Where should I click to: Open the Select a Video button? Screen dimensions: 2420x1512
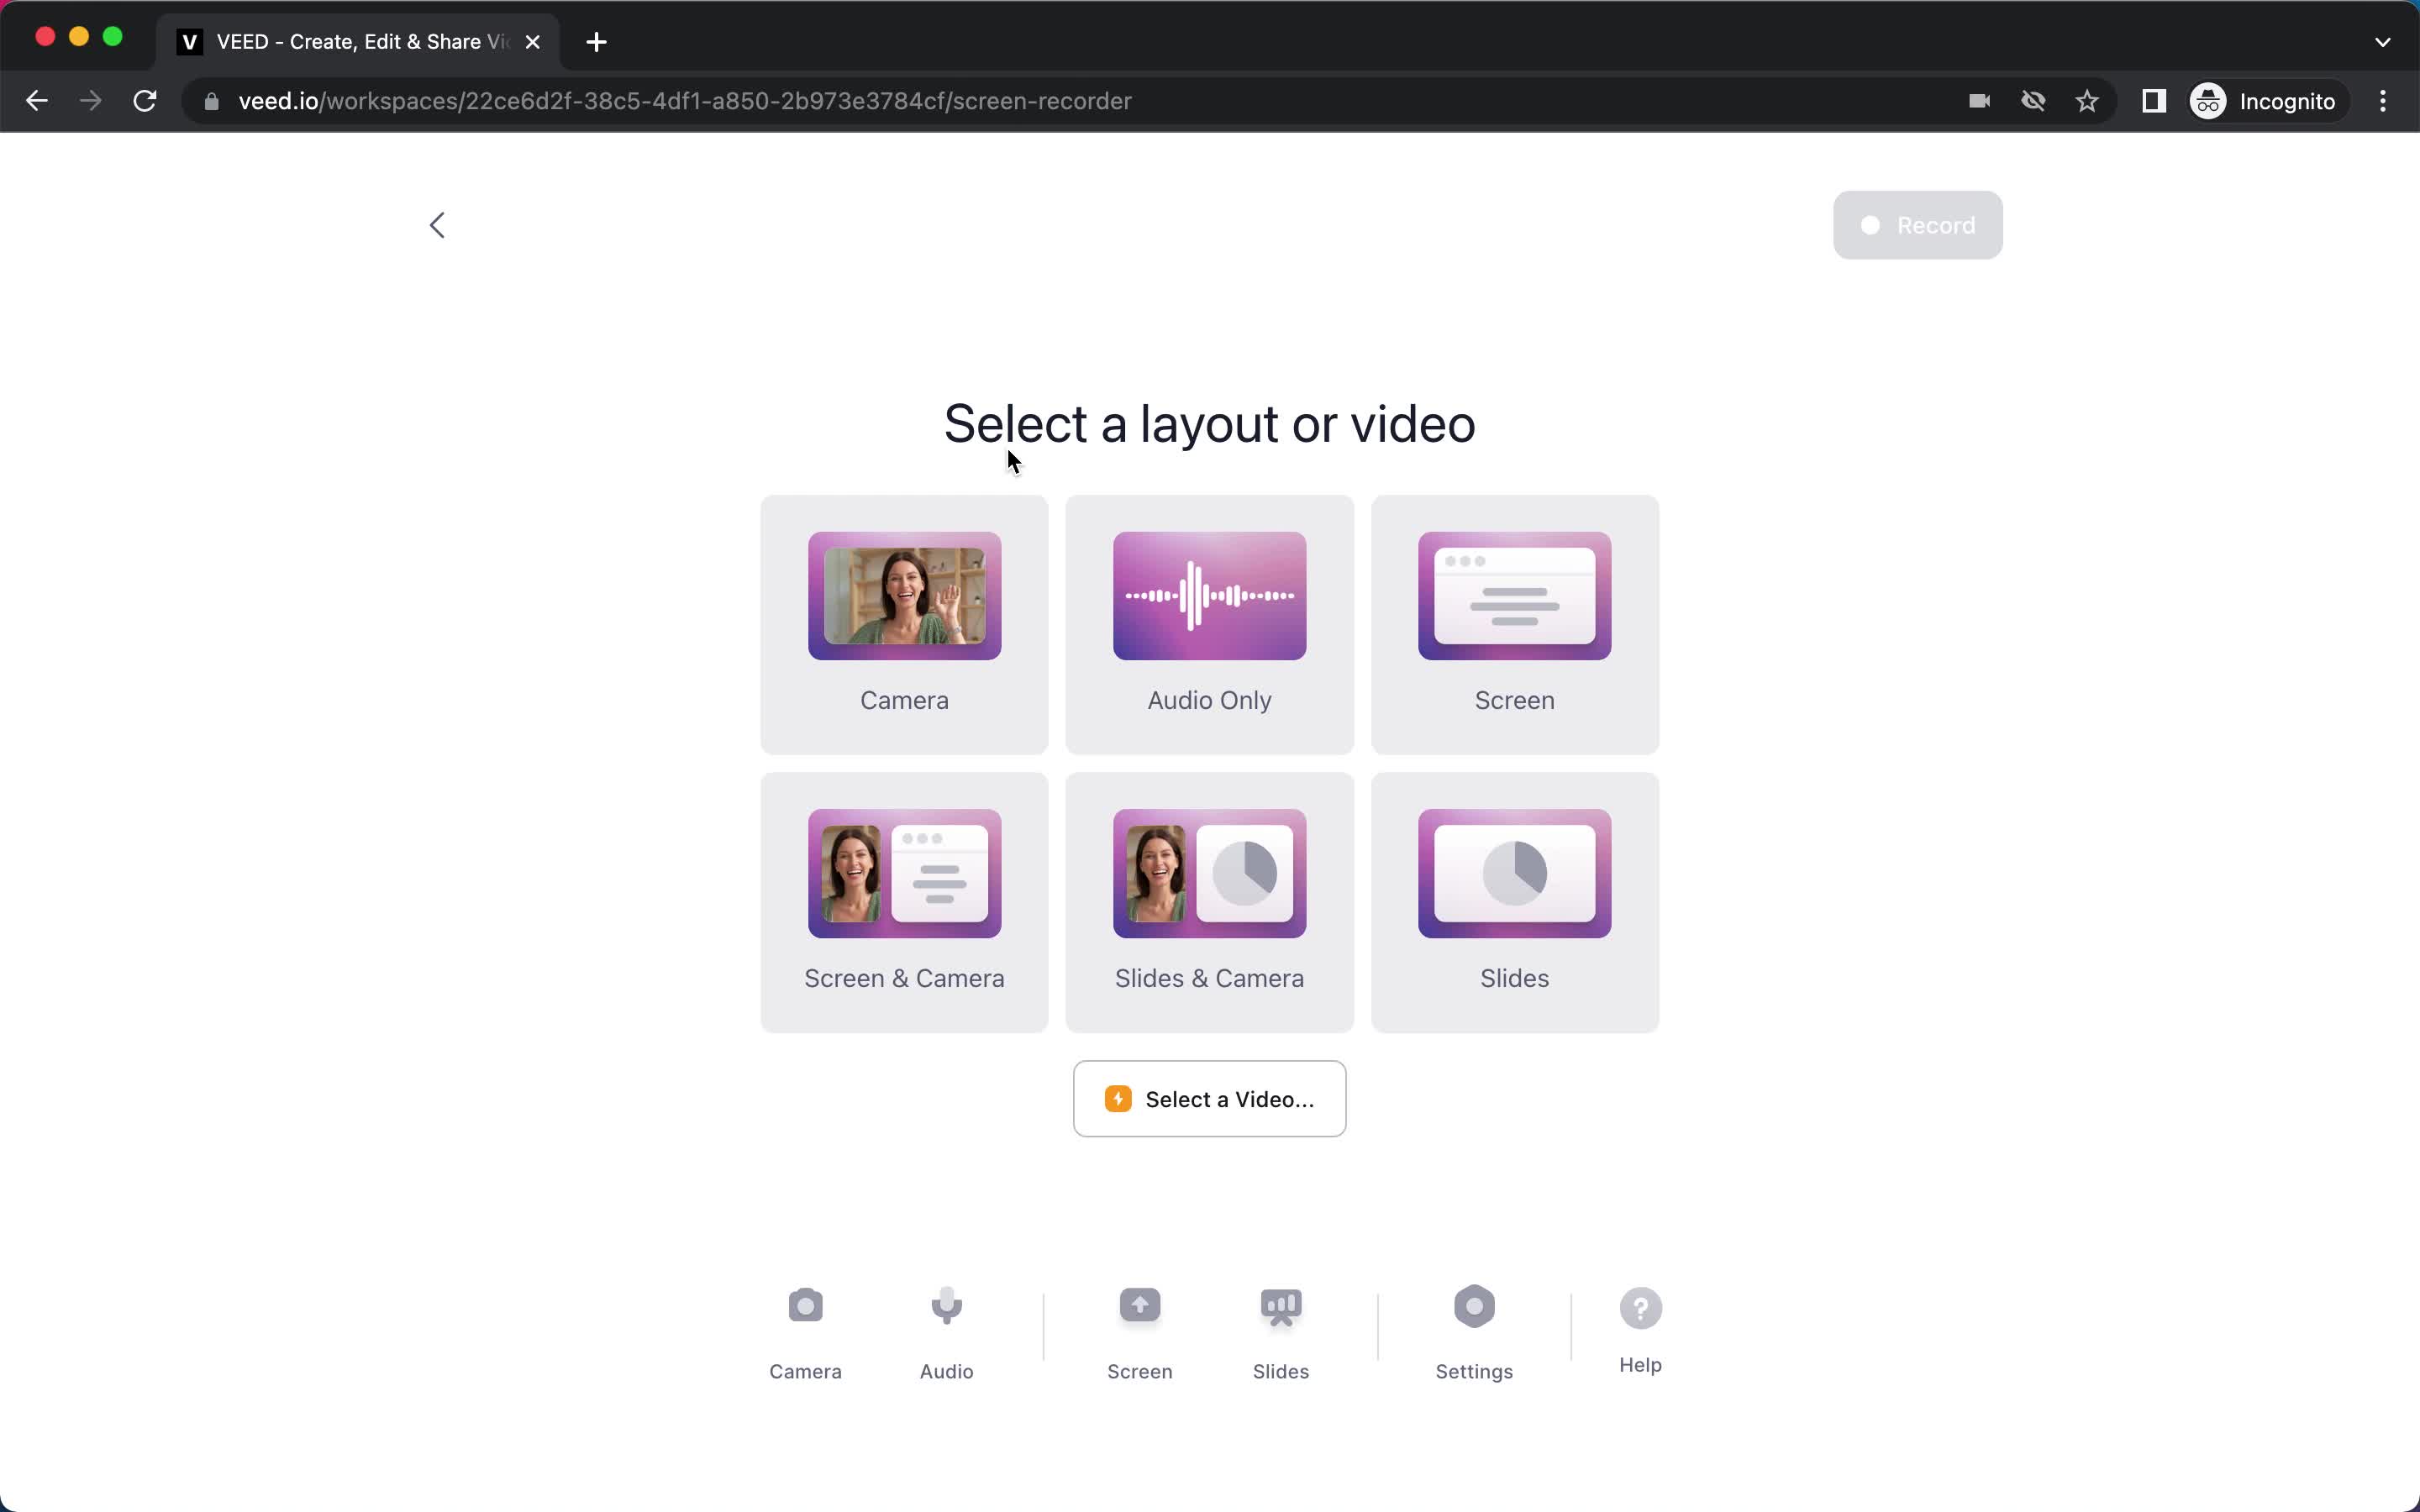click(x=1209, y=1098)
